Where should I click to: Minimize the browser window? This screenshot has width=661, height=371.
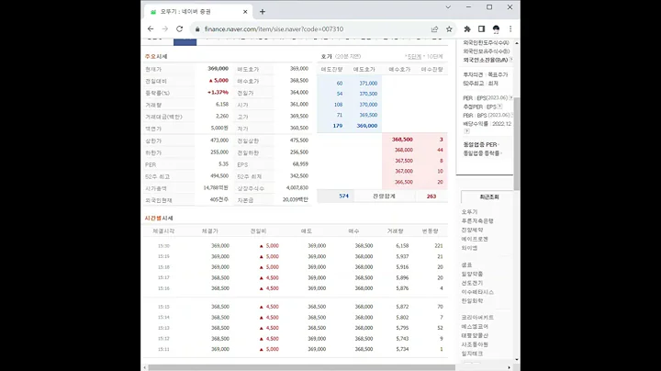[x=469, y=7]
